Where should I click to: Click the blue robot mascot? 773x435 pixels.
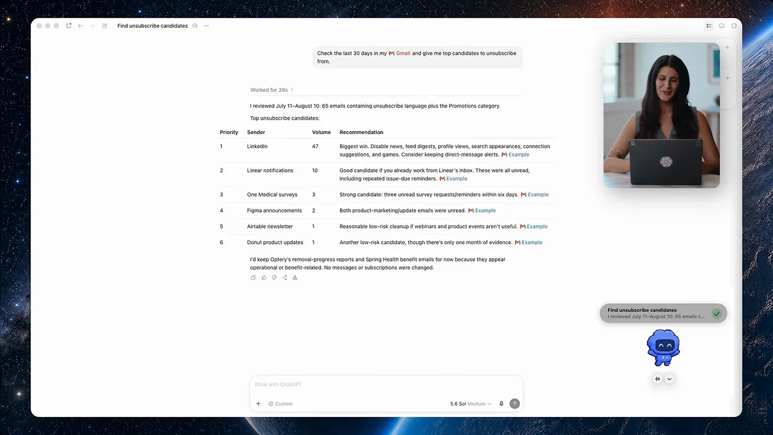(x=663, y=348)
